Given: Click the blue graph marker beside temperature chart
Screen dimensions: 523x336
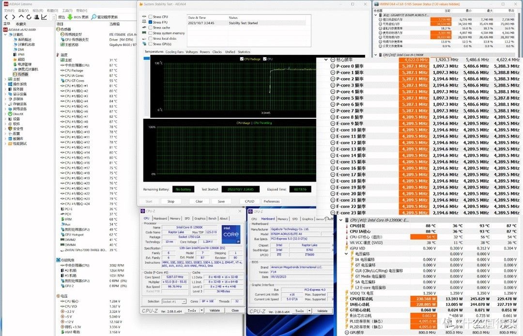Looking at the screenshot, I should (146, 59).
